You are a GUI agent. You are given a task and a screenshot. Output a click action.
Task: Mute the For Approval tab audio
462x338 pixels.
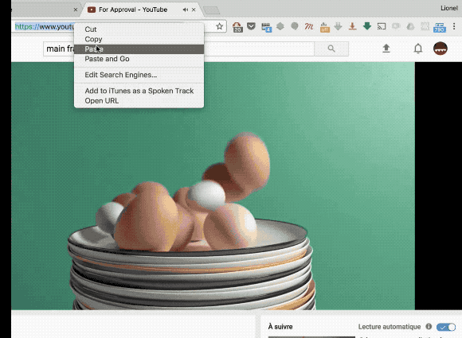(185, 10)
